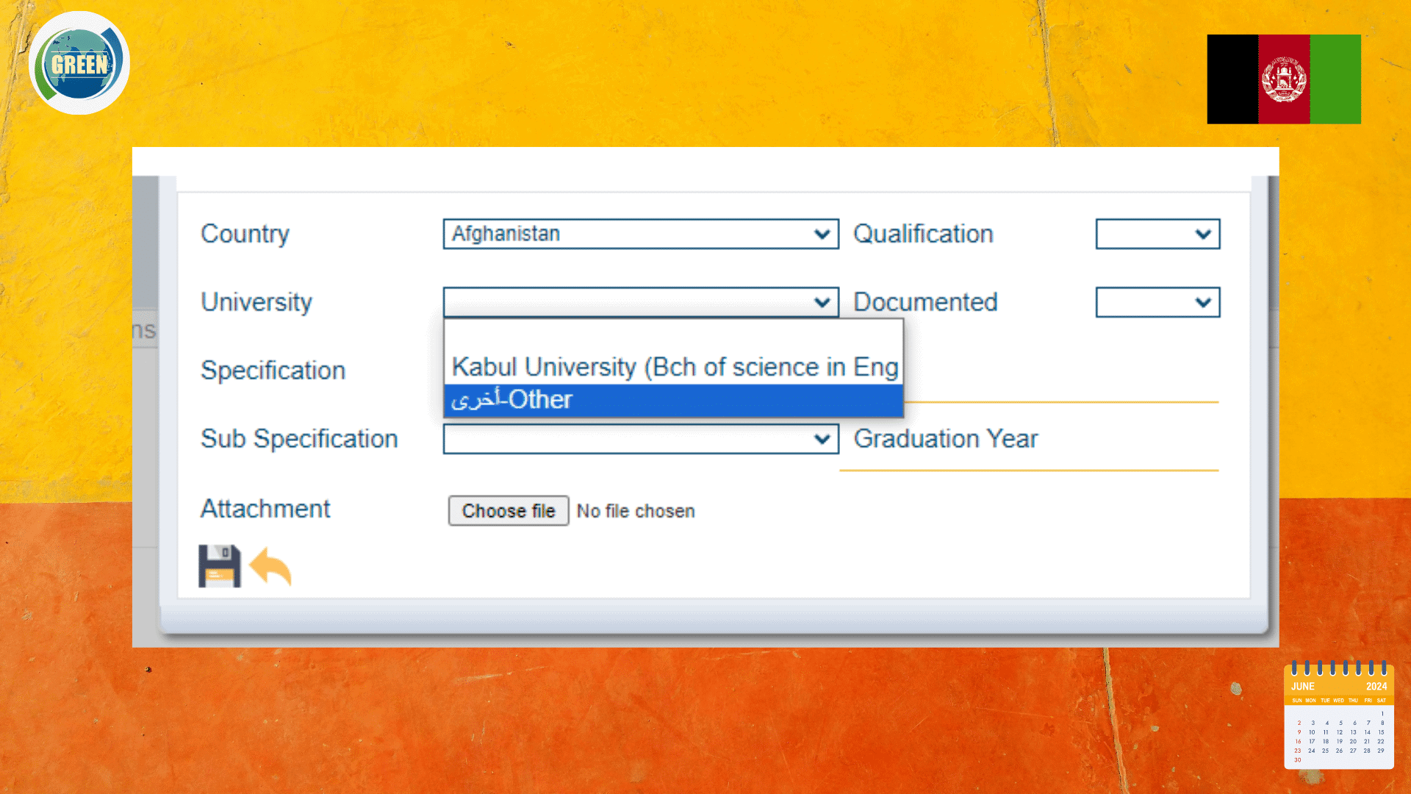This screenshot has width=1411, height=794.
Task: Click the Qualification field label
Action: point(923,234)
